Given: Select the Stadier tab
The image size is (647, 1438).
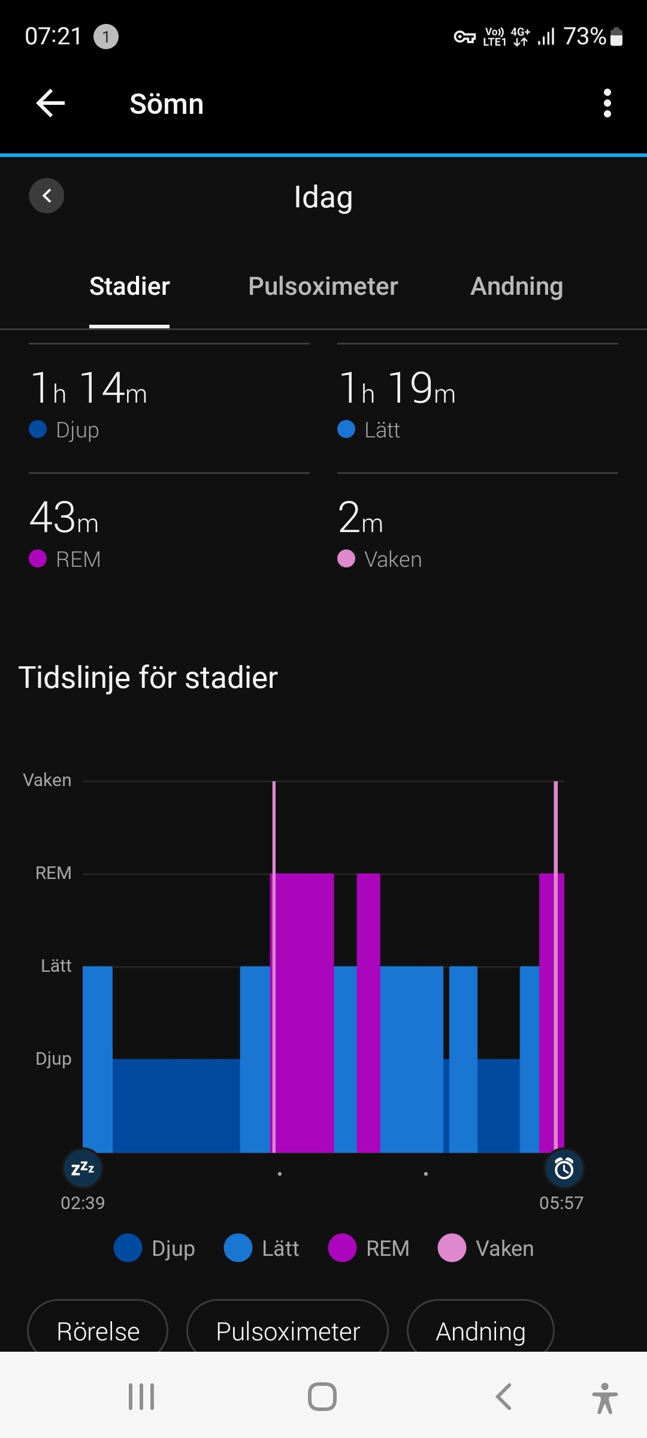Looking at the screenshot, I should pos(129,286).
